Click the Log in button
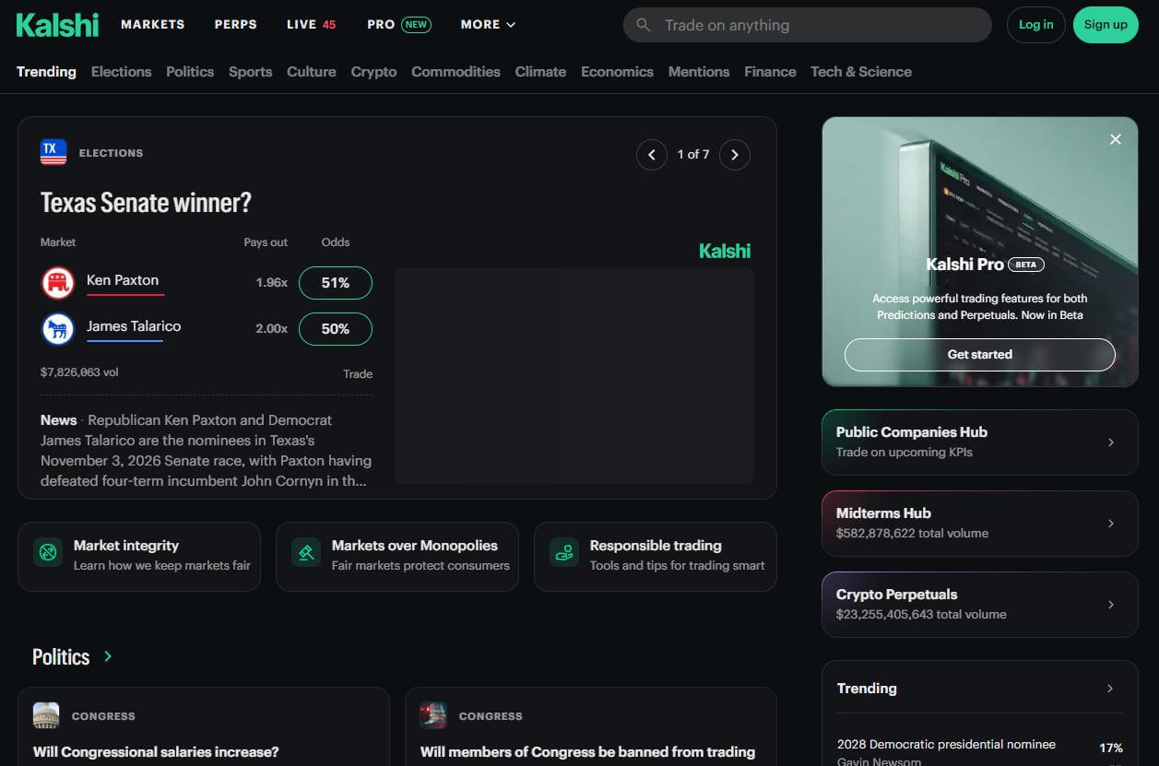 [1035, 25]
